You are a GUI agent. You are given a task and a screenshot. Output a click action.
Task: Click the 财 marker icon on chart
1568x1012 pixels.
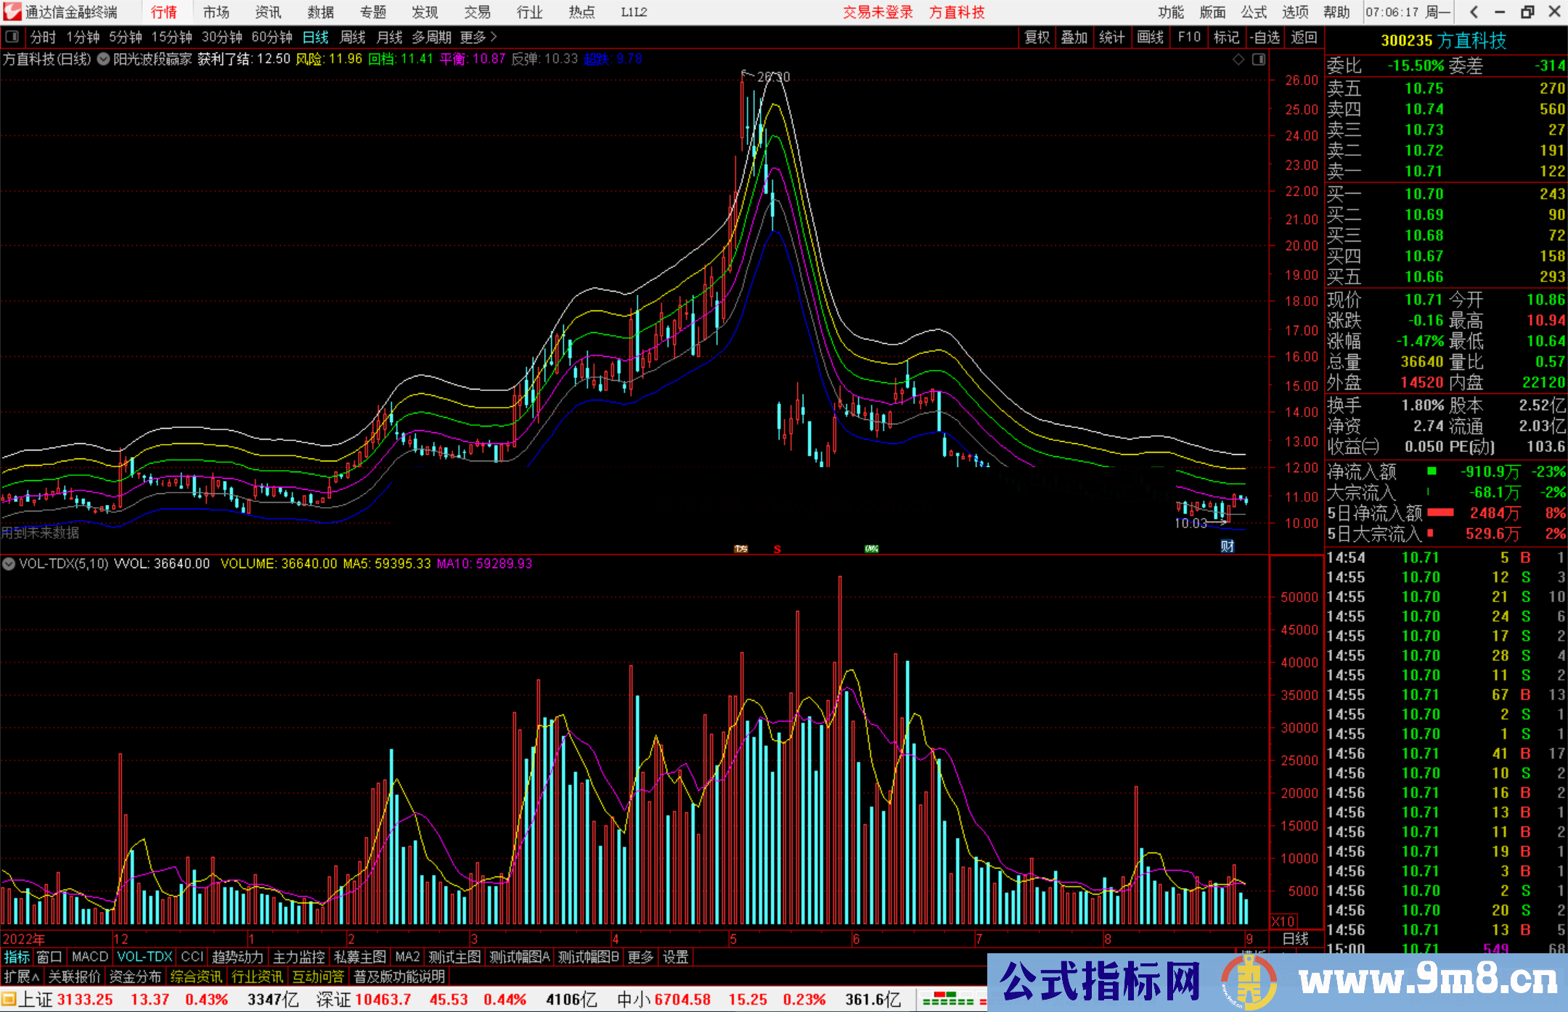coord(1228,546)
